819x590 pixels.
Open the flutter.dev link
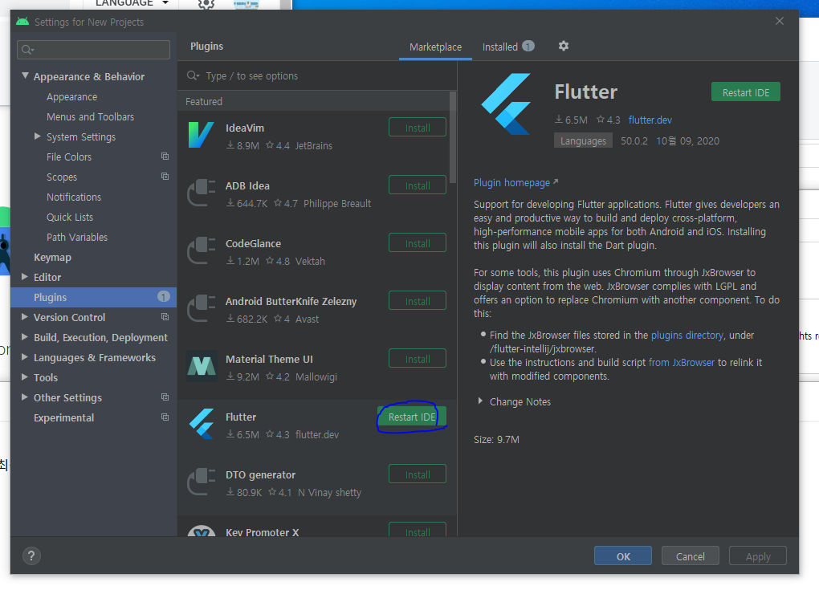click(x=650, y=120)
